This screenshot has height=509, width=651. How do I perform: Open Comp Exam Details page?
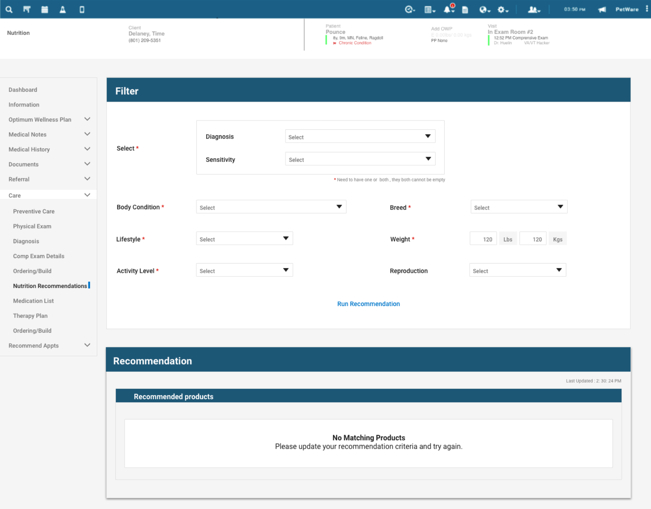click(39, 256)
